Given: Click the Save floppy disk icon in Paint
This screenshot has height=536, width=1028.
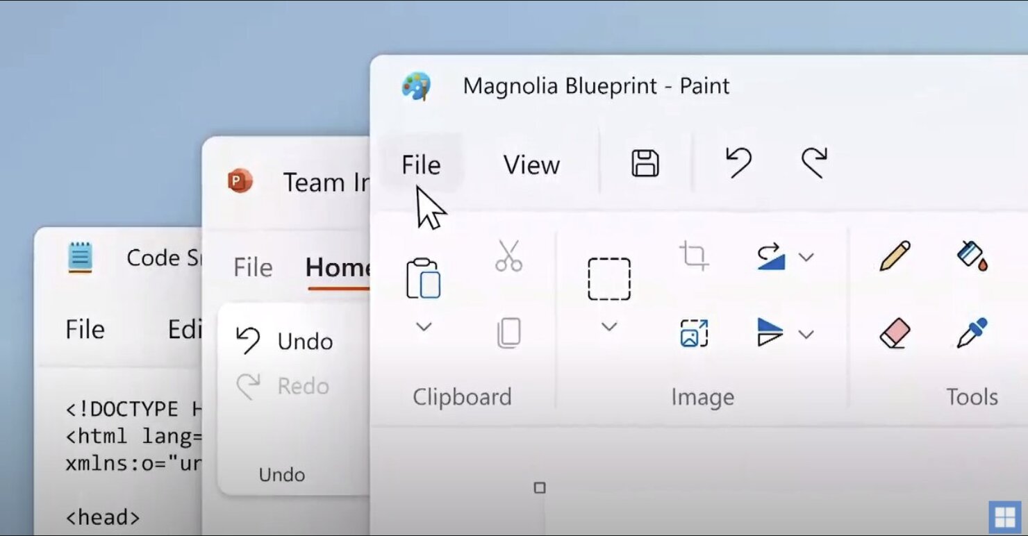Looking at the screenshot, I should (645, 164).
